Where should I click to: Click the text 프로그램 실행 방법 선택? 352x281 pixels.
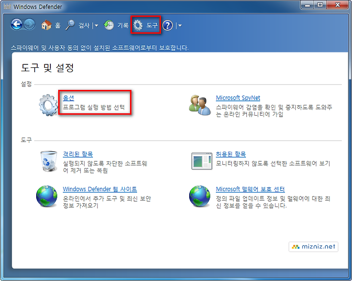coord(93,107)
